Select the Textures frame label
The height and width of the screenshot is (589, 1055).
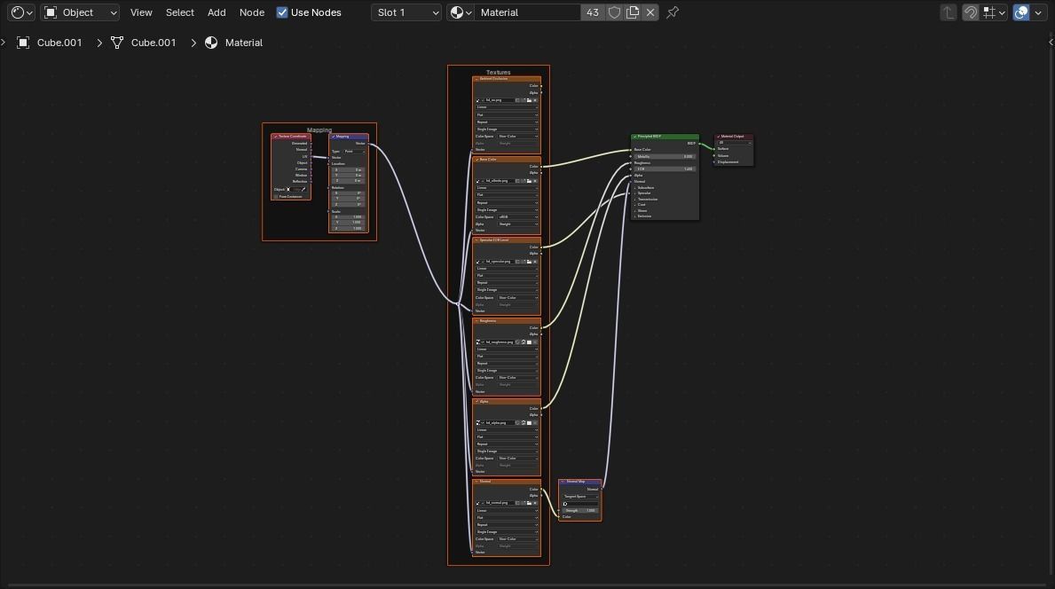pos(499,72)
